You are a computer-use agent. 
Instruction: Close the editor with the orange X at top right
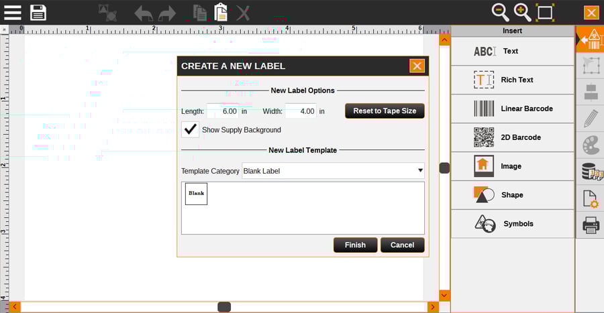tap(591, 13)
